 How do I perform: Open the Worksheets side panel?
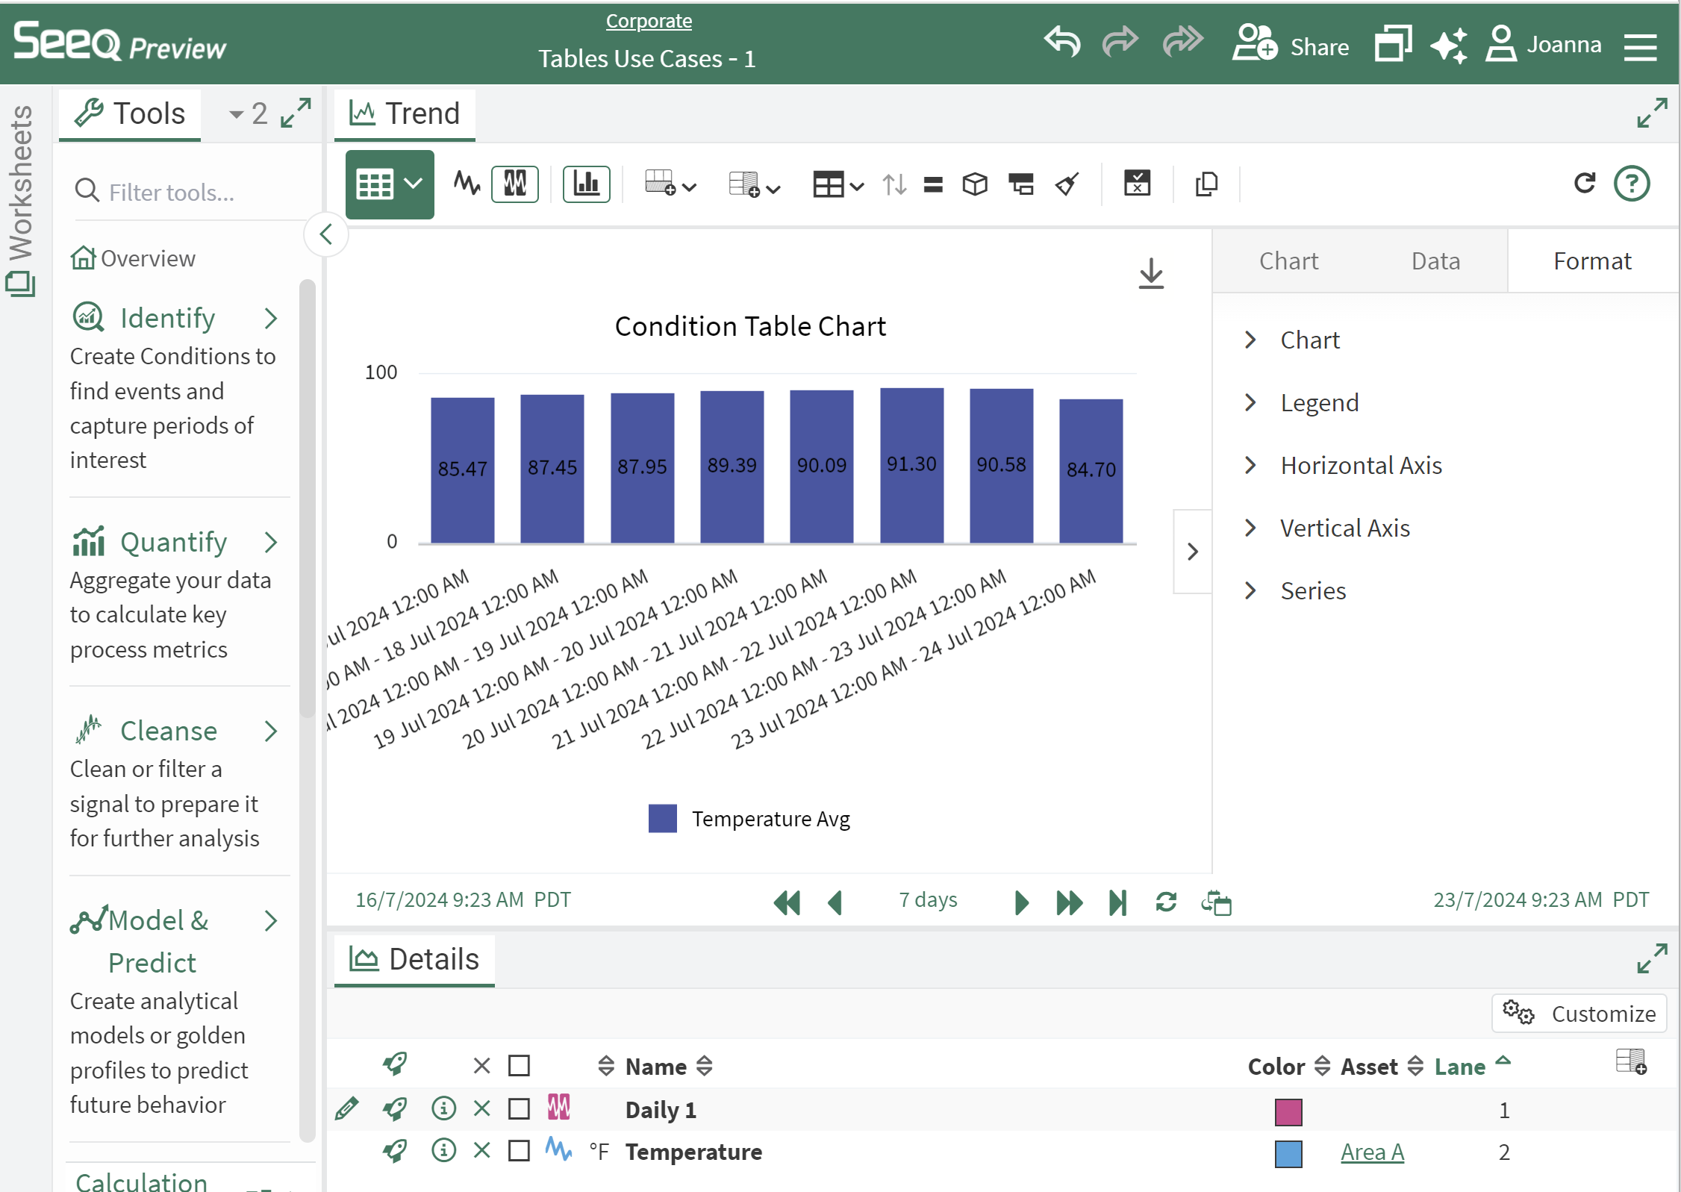[20, 200]
